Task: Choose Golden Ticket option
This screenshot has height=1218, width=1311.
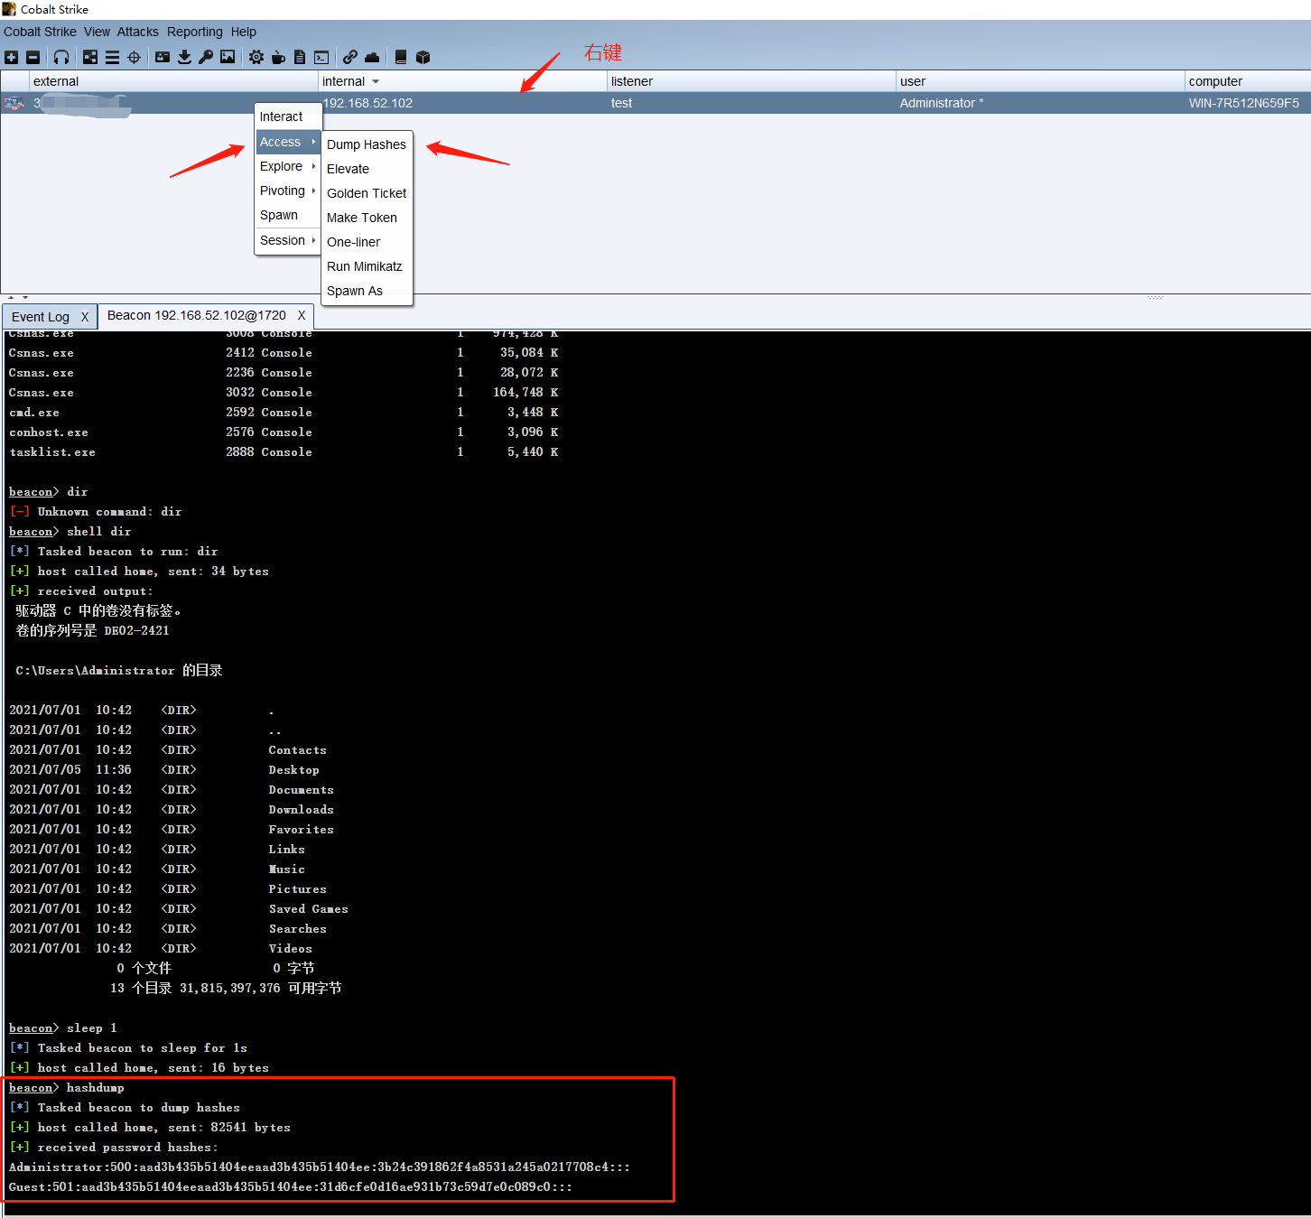Action: coord(367,193)
